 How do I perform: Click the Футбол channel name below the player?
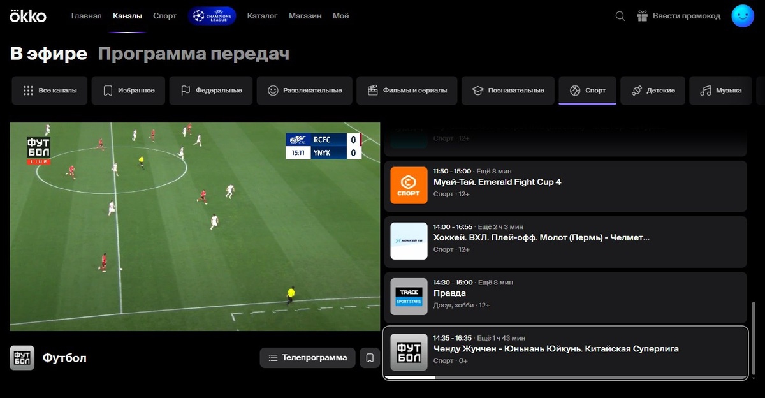coord(64,358)
